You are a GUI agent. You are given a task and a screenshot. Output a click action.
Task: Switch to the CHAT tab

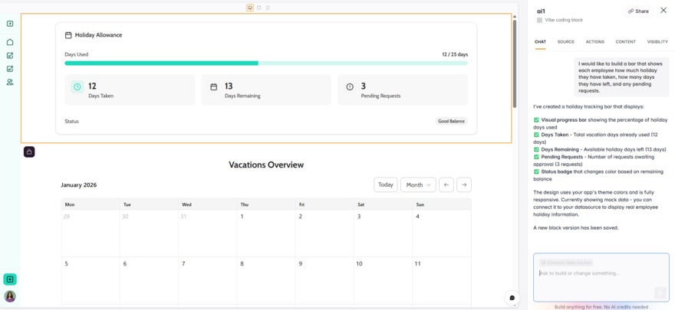point(540,42)
